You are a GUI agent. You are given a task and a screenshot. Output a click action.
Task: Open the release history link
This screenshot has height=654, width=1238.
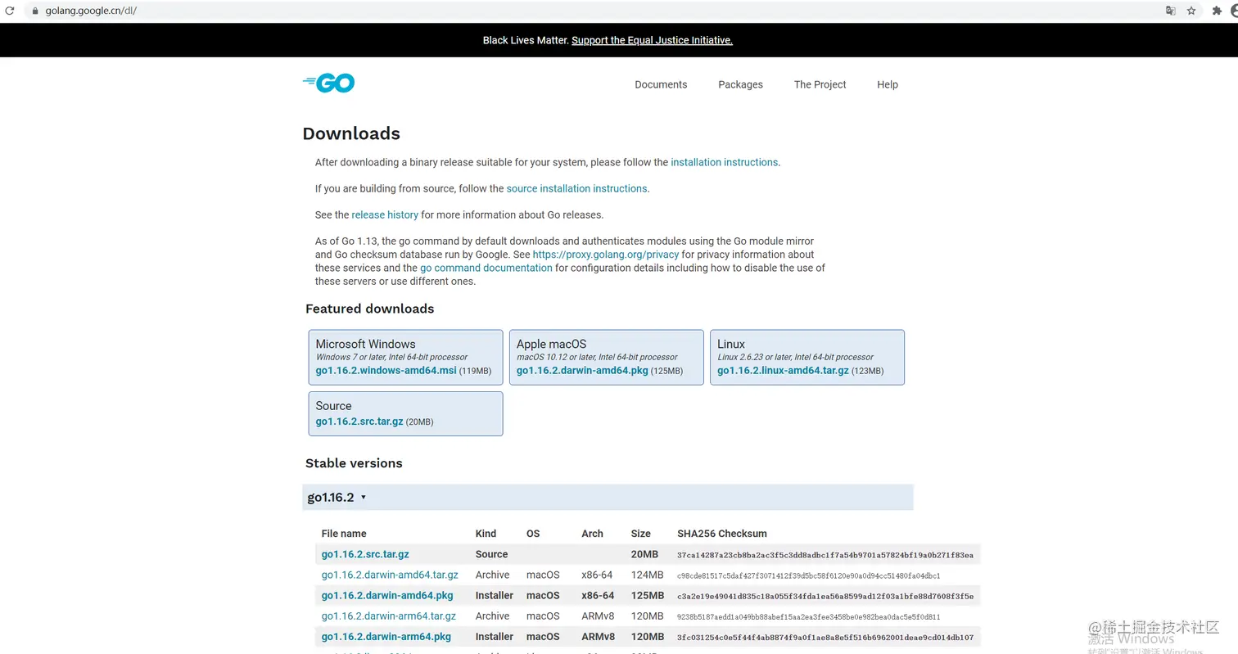(x=385, y=214)
